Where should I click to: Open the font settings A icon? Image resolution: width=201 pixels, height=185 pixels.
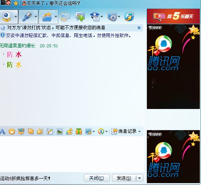(x=3, y=131)
